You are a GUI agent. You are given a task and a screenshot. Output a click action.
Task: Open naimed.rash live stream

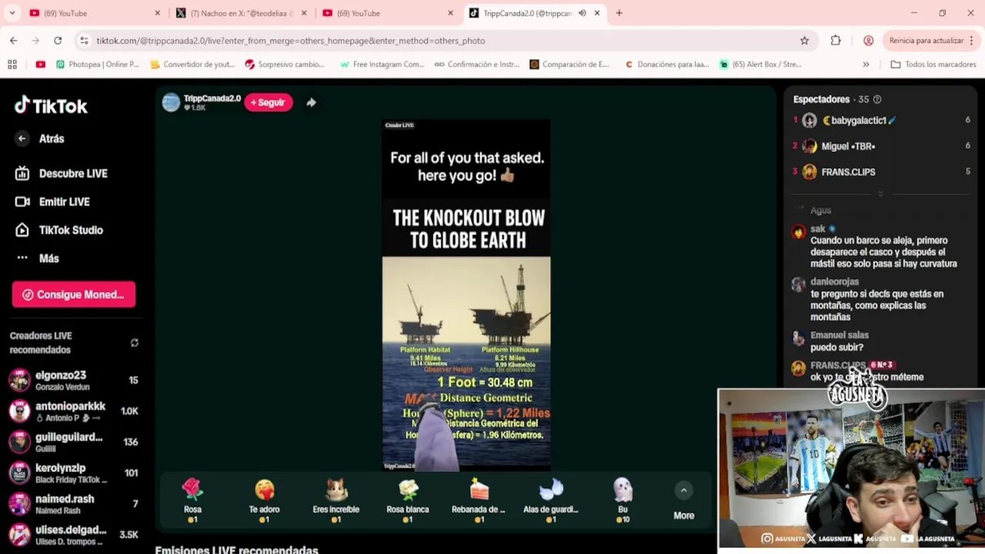coord(73,504)
